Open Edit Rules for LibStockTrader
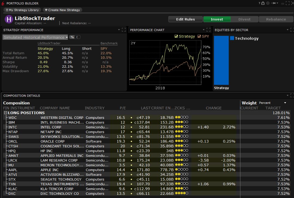 (185, 19)
